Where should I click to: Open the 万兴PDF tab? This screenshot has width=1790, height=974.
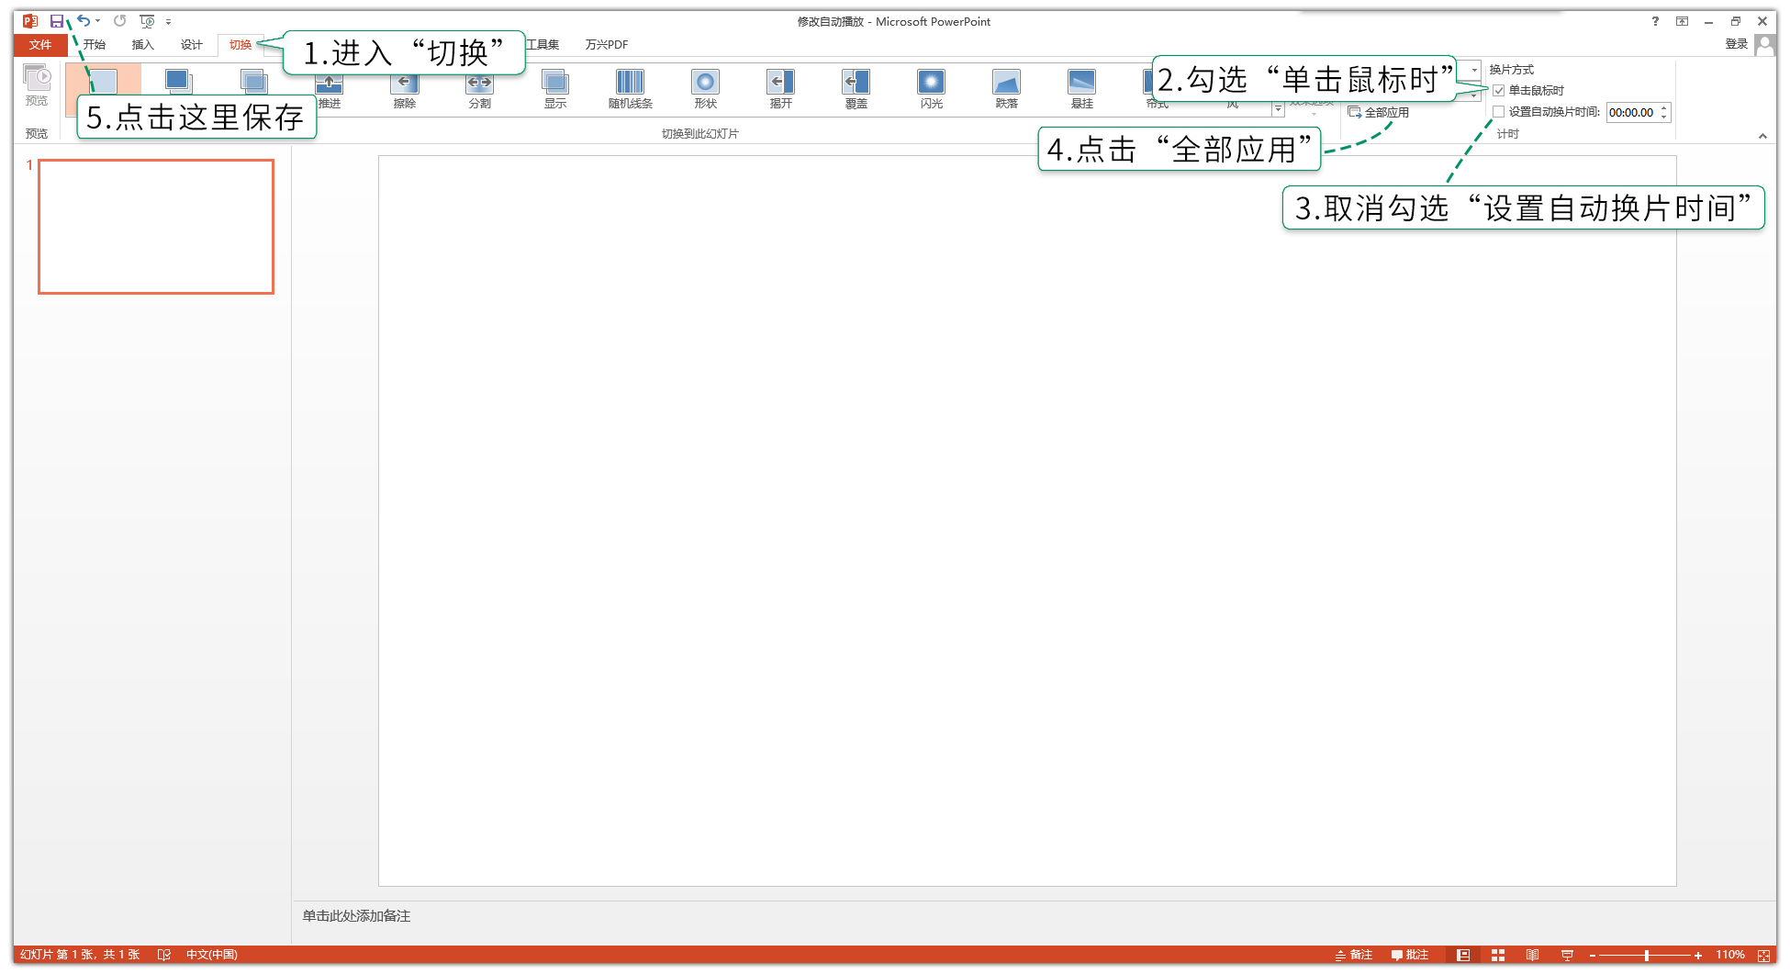607,44
